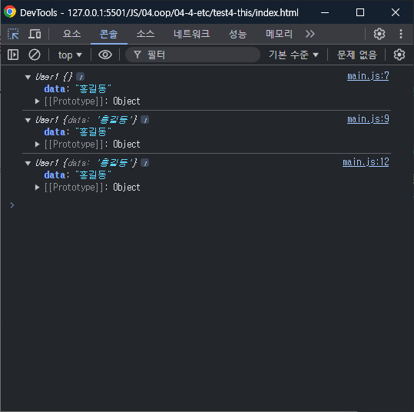This screenshot has width=414, height=412.
Task: Minimize the DevTools window
Action: coord(325,12)
